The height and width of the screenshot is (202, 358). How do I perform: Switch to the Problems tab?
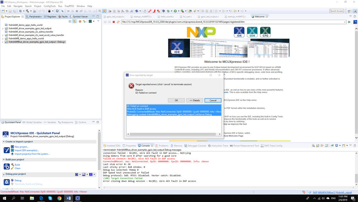(162, 146)
